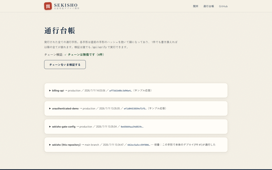This screenshot has width=272, height=170.
Task: Click hash 662ec5a5cc59f806…
Action: coord(139,145)
